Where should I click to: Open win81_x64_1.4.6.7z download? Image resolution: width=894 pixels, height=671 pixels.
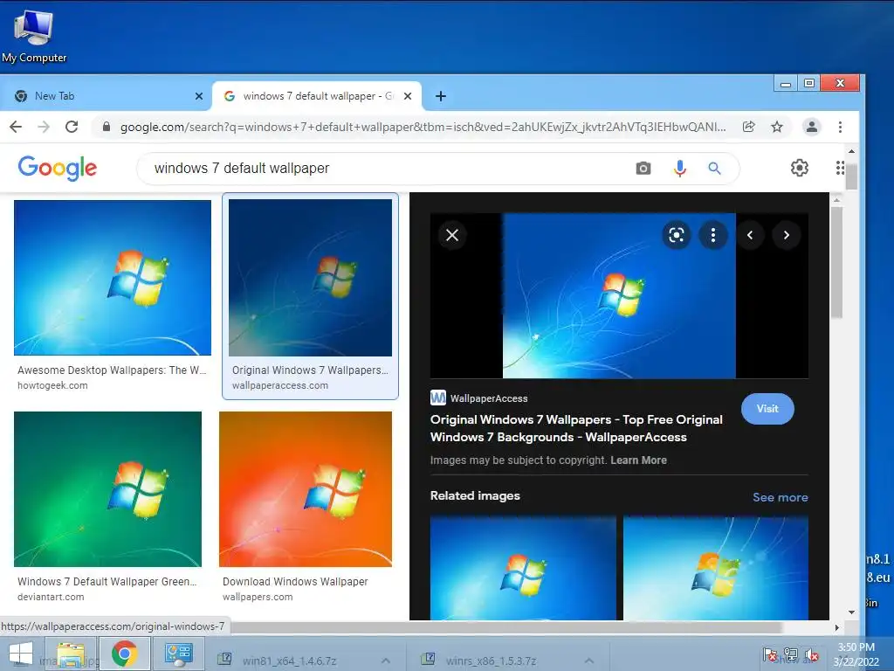289,661
